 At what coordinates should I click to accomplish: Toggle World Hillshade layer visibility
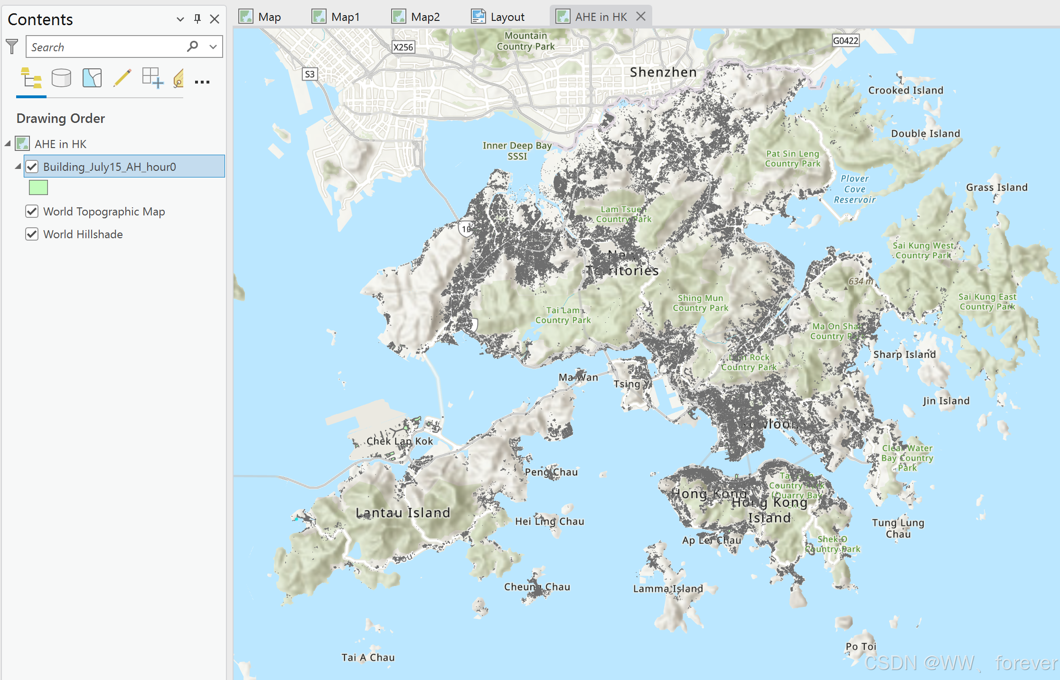point(32,234)
